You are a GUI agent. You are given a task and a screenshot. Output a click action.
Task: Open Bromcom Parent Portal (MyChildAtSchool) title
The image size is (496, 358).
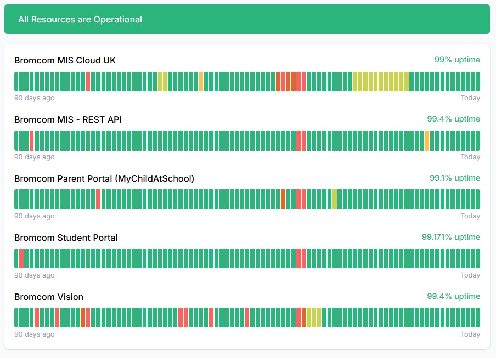coord(104,178)
